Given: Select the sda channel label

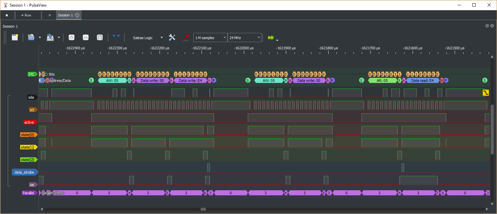Looking at the screenshot, I should (32, 97).
